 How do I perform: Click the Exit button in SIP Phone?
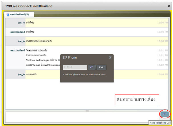click(x=101, y=67)
